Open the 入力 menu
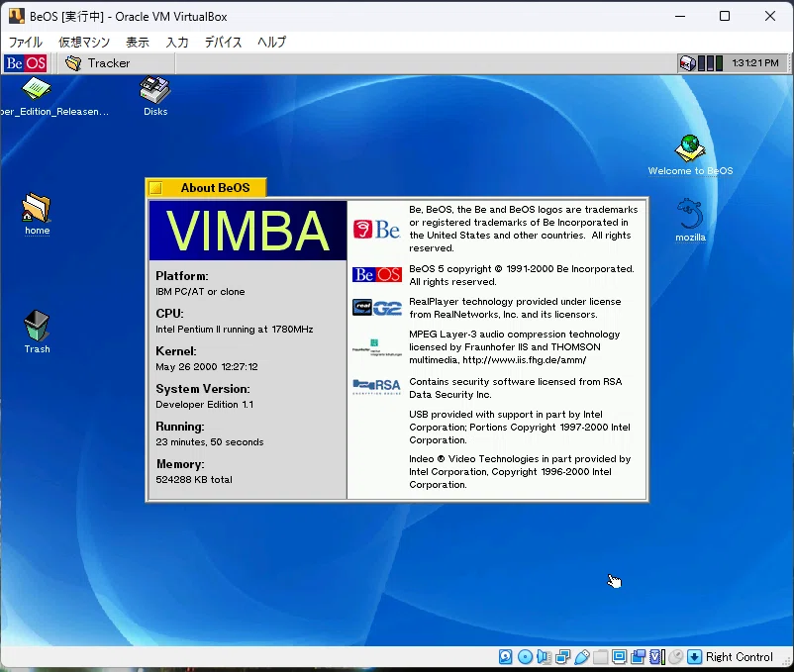The width and height of the screenshot is (794, 672). 177,42
